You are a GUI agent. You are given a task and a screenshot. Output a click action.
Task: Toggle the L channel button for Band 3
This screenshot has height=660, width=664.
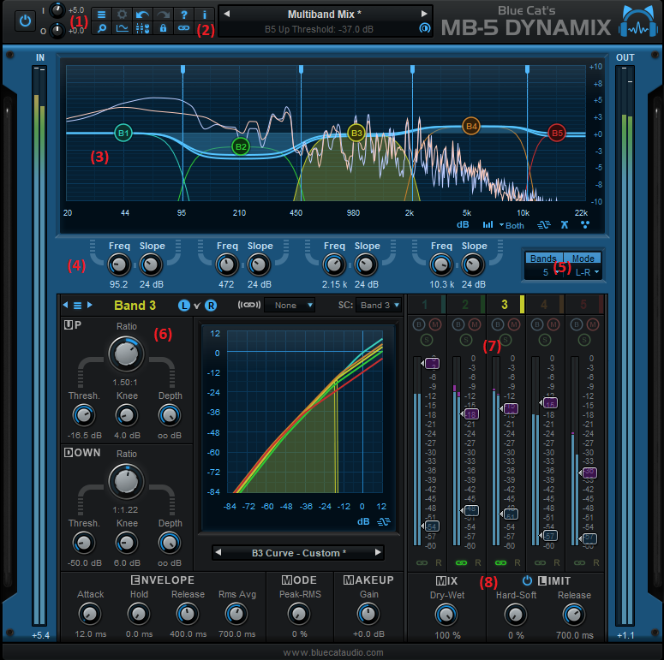pos(184,306)
